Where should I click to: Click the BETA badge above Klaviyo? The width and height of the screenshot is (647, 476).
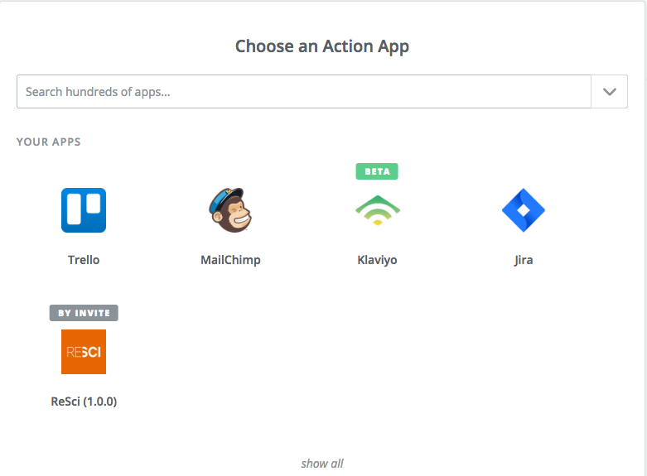[377, 171]
